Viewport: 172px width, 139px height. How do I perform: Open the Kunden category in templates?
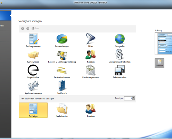(x=91, y=56)
